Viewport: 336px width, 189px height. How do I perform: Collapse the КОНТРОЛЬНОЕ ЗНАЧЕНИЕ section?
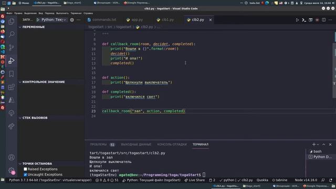pyautogui.click(x=20, y=82)
